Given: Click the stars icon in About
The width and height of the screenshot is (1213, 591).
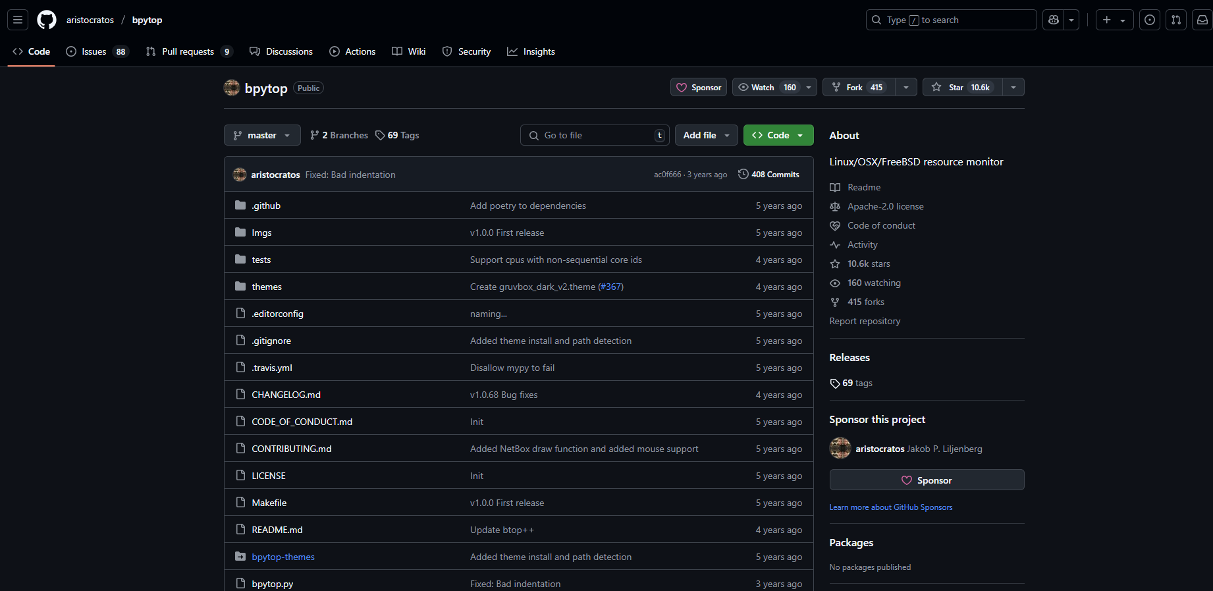Looking at the screenshot, I should [x=835, y=264].
